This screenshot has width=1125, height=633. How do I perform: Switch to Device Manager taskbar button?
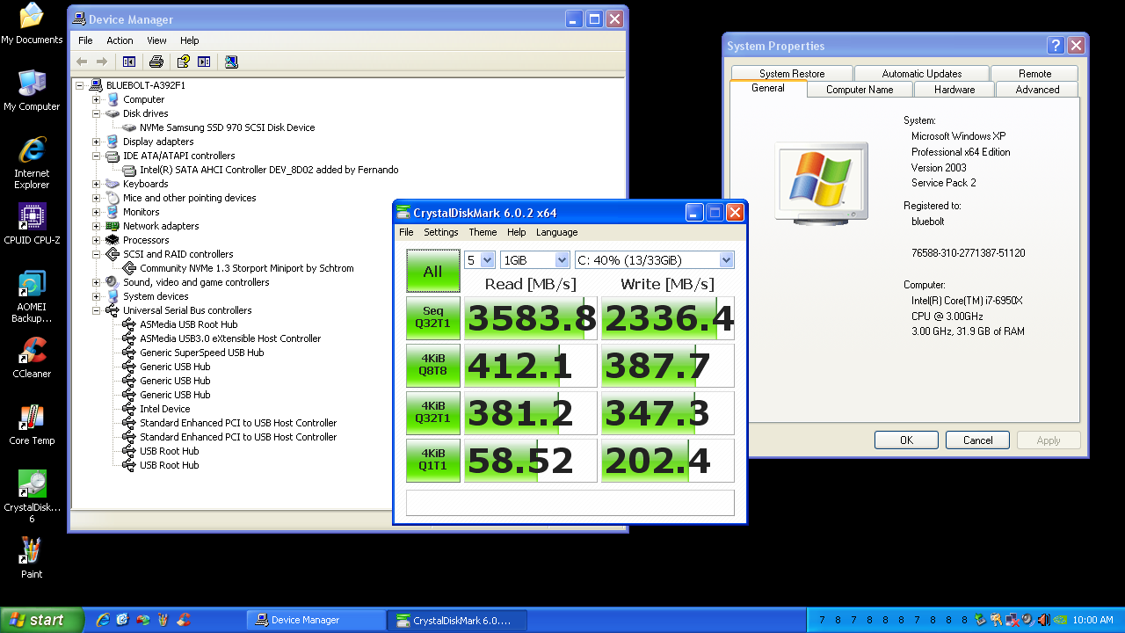(x=316, y=620)
